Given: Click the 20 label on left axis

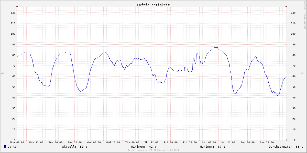Looking at the screenshot, I should [14, 119].
